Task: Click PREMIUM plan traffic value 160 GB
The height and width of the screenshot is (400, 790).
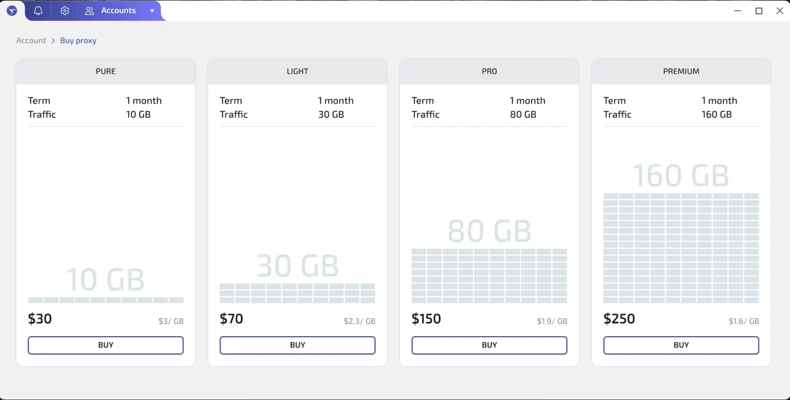Action: pyautogui.click(x=716, y=114)
